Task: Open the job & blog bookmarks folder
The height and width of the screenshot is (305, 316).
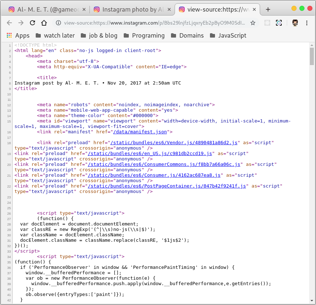Action: pos(99,35)
